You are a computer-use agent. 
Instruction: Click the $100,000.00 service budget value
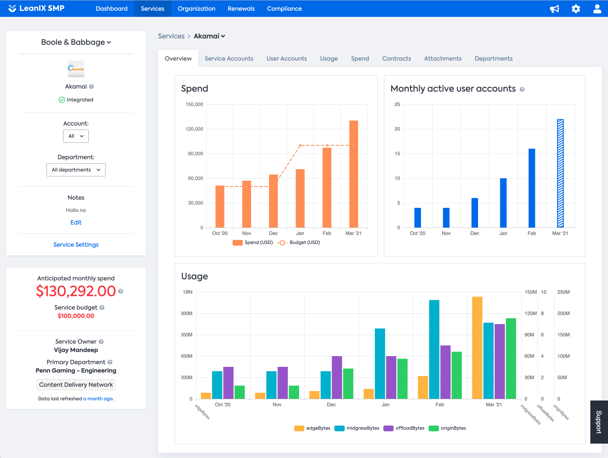pos(76,316)
